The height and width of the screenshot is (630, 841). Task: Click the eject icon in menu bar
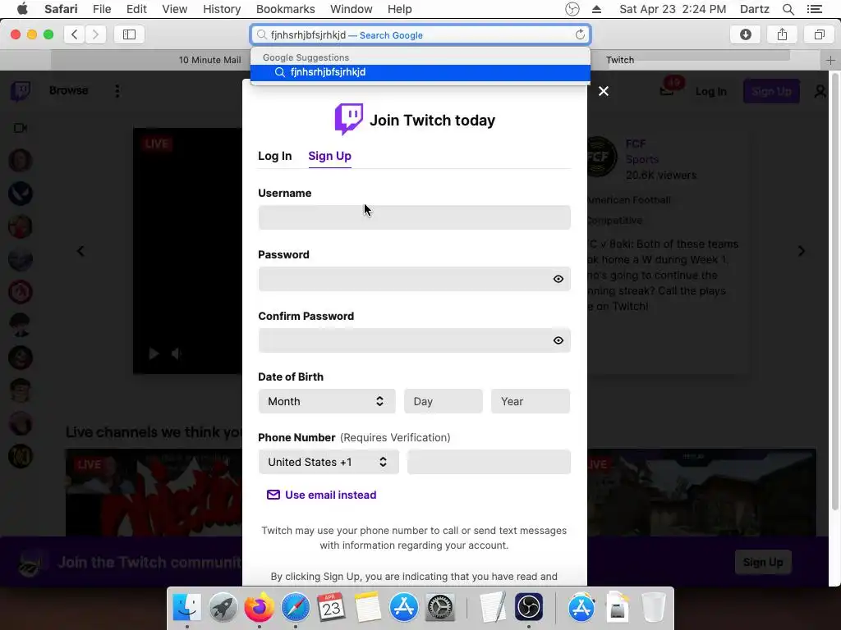point(596,9)
